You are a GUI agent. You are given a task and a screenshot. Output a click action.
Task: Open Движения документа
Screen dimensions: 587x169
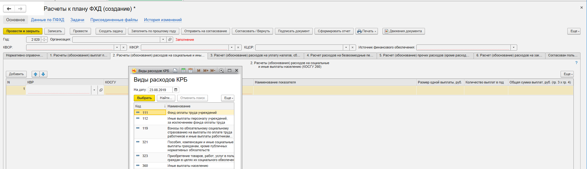coord(403,31)
